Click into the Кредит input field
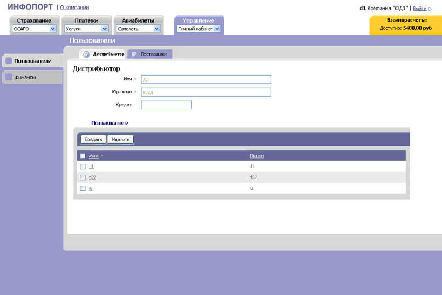The height and width of the screenshot is (295, 442). (166, 105)
